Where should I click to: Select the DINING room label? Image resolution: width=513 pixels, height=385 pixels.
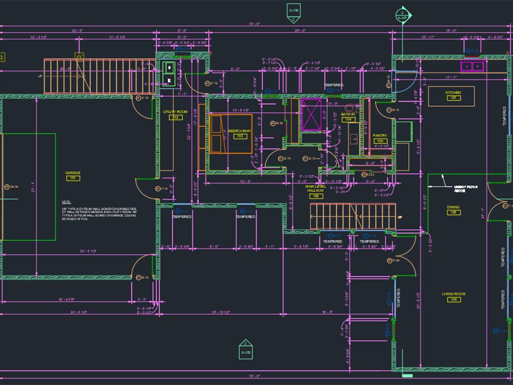(453, 207)
